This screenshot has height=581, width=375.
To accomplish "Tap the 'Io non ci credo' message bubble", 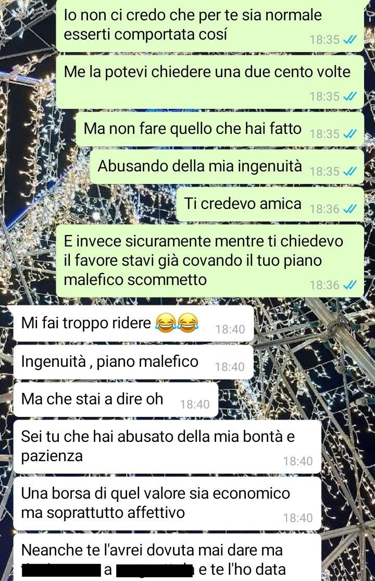I will point(210,25).
